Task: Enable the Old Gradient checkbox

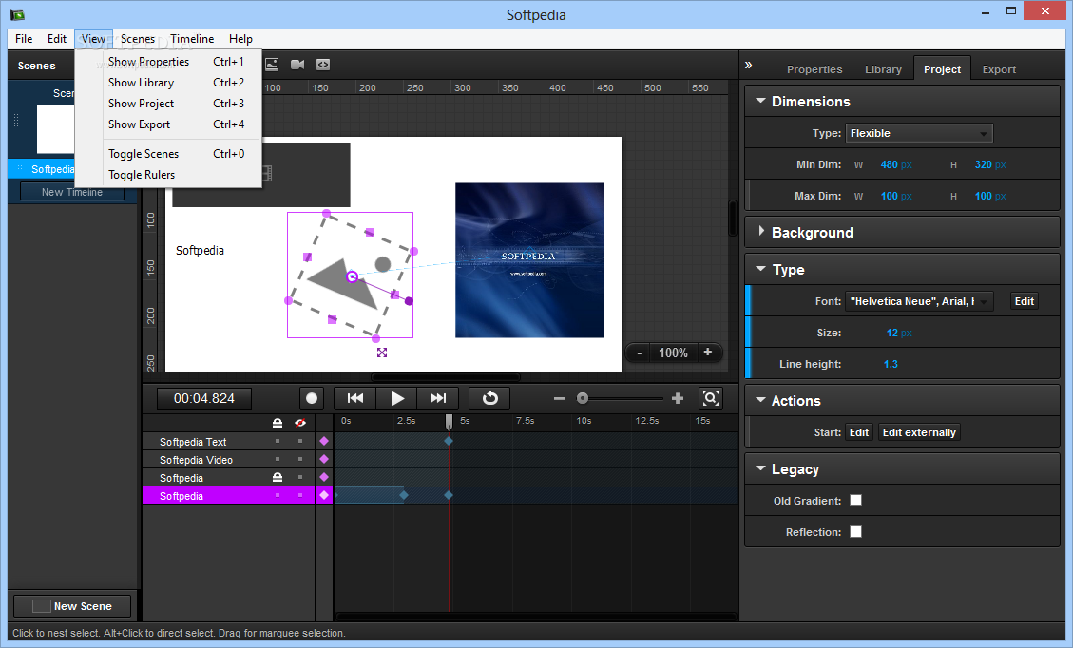Action: tap(855, 500)
